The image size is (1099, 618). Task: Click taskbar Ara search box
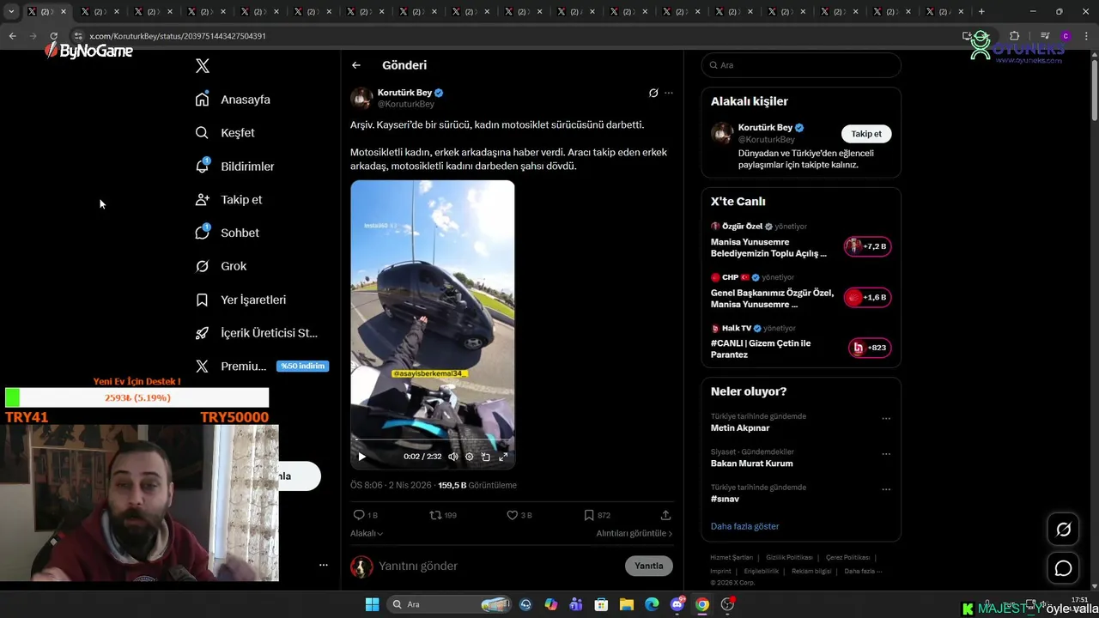point(451,604)
